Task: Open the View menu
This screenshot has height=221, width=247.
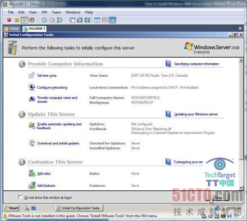Action: [33, 12]
